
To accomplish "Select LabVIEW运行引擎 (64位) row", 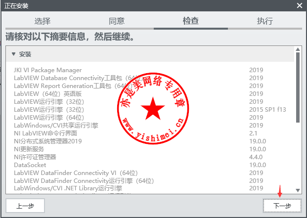I will tap(150, 118).
